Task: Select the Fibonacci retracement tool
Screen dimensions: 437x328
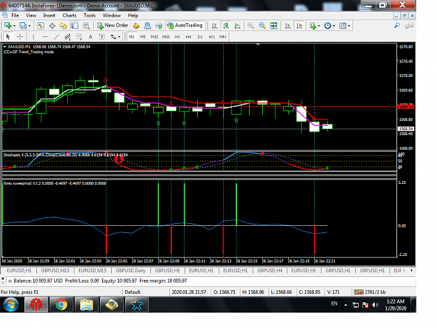Action: point(79,36)
